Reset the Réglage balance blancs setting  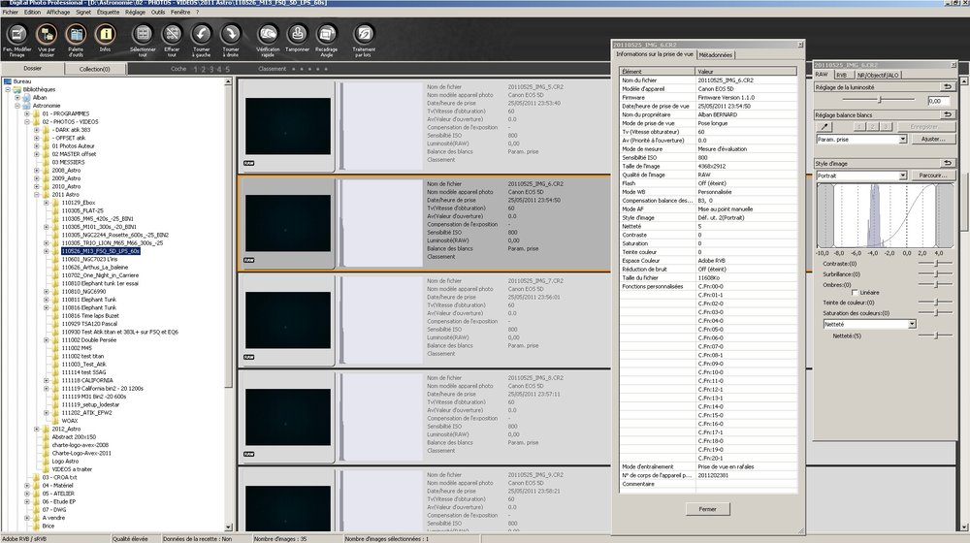pyautogui.click(x=947, y=114)
